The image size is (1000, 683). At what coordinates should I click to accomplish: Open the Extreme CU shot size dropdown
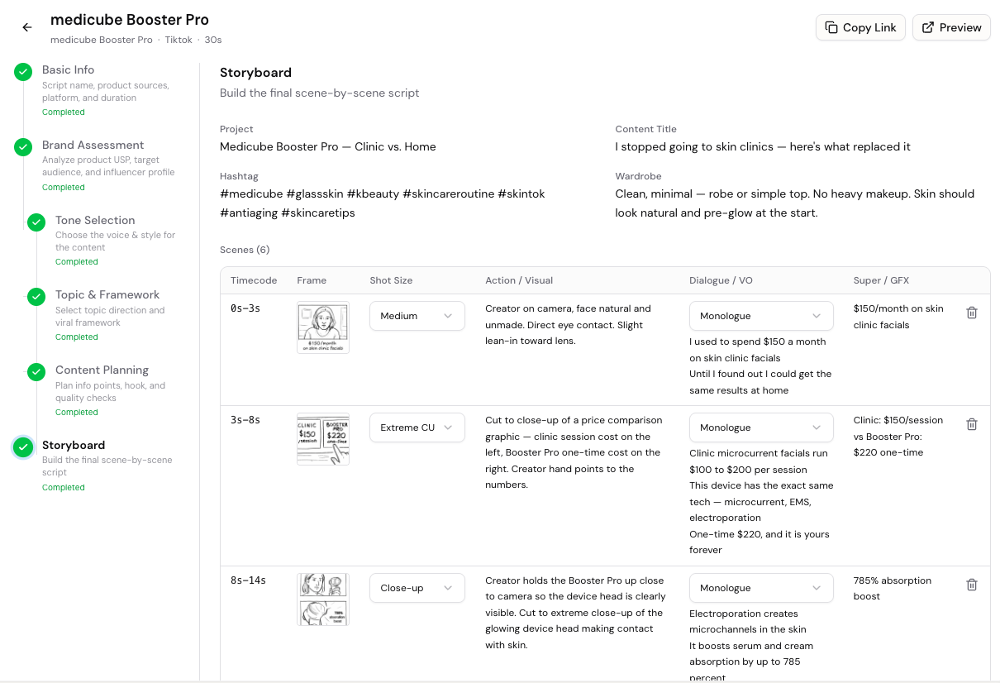(x=417, y=427)
